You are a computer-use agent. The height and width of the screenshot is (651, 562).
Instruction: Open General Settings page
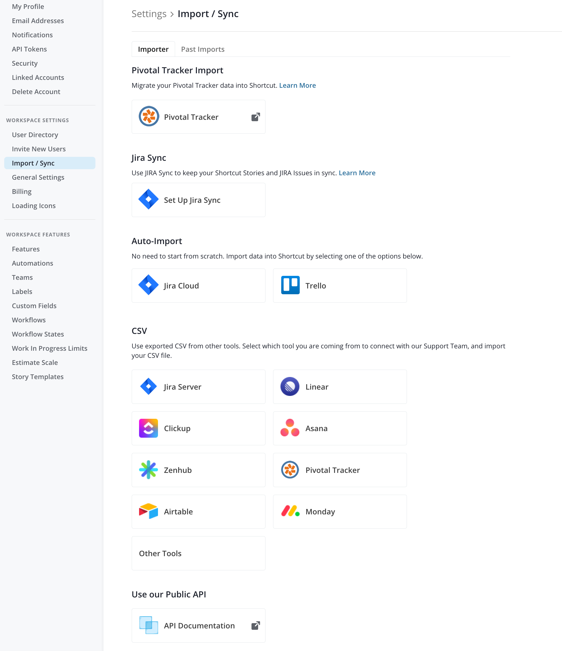(x=38, y=177)
